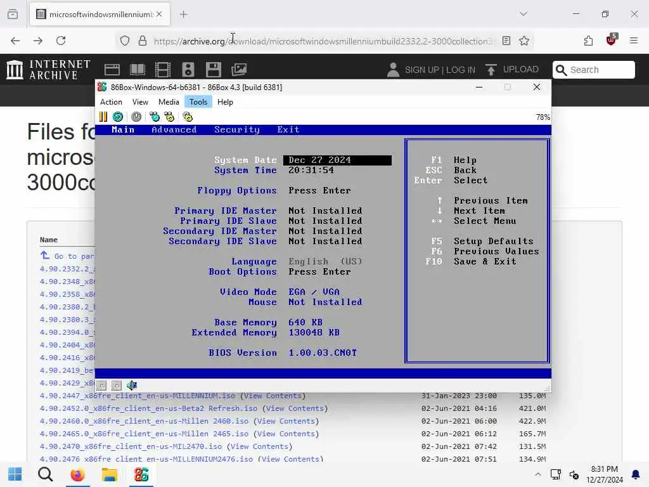Open the uBlock Origin shield icon

tap(612, 40)
